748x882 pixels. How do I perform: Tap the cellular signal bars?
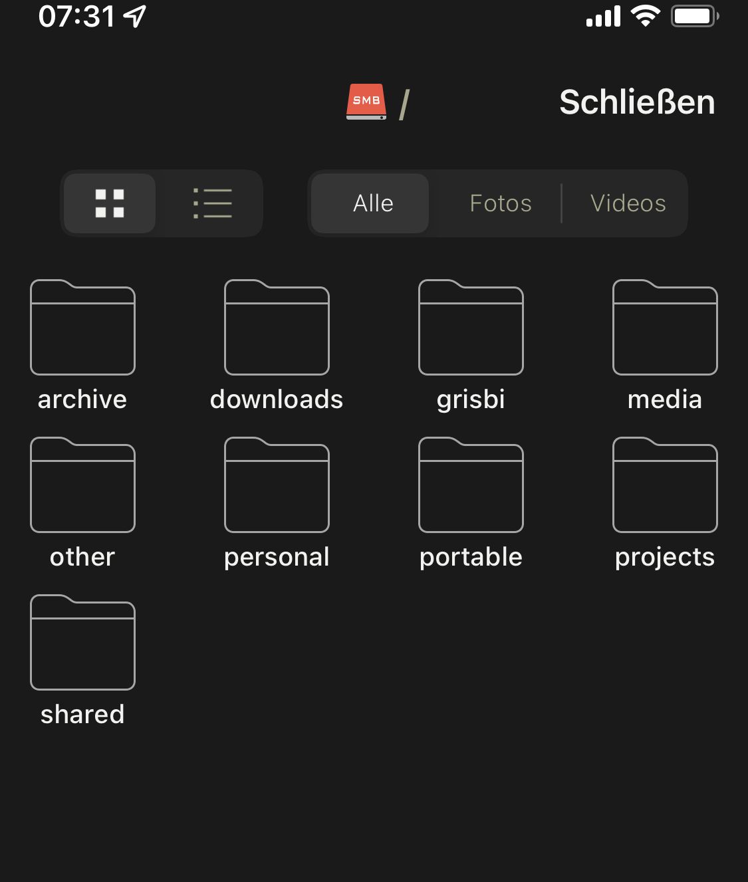pyautogui.click(x=603, y=16)
